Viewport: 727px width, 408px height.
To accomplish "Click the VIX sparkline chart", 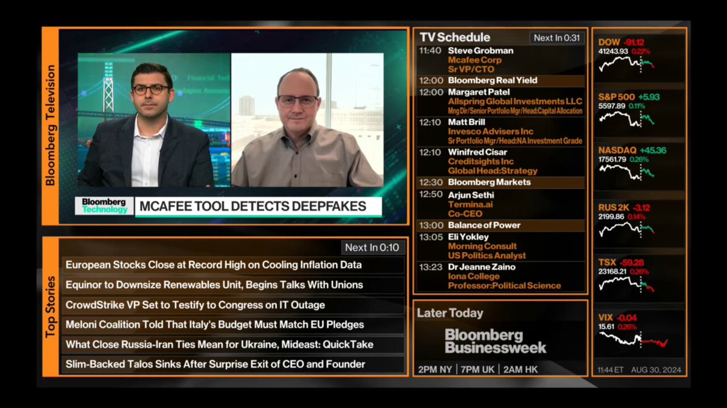I will coord(632,340).
